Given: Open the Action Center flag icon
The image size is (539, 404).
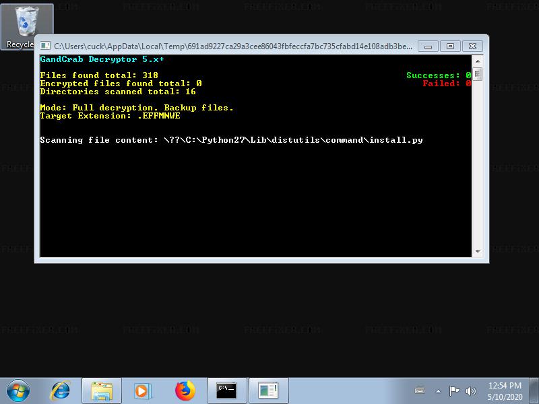Looking at the screenshot, I should coord(454,391).
